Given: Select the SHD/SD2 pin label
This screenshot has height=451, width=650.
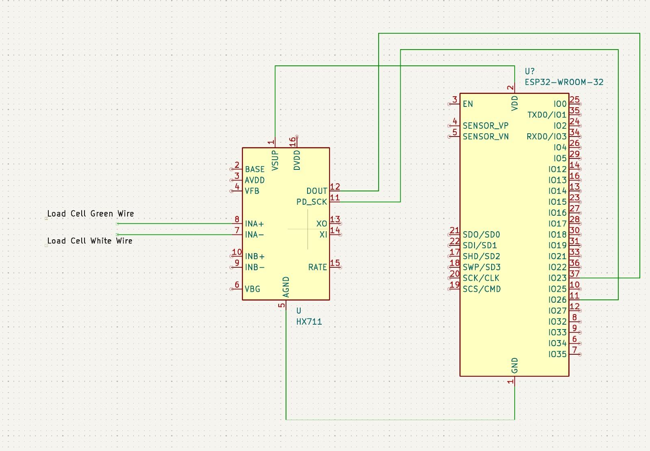Looking at the screenshot, I should click(x=481, y=257).
